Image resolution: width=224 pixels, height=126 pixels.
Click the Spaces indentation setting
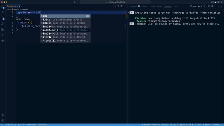183,125
